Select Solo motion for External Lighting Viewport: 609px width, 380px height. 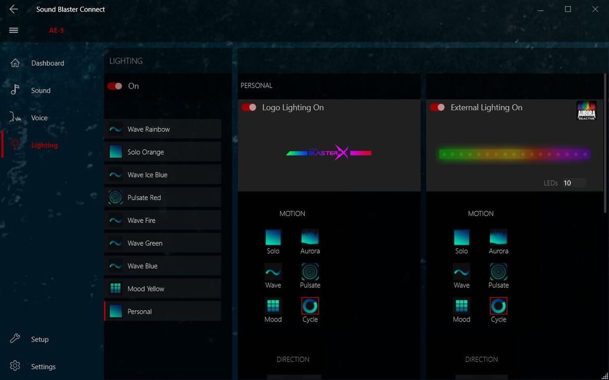(462, 237)
